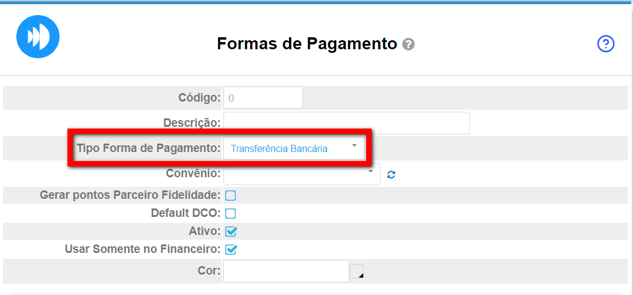Open the Tipo Forma de Pagamento dropdown
The image size is (633, 295).
[293, 148]
